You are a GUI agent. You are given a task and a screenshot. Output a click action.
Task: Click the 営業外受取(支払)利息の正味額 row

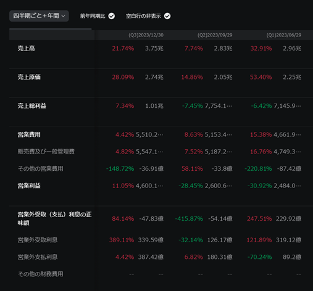click(54, 219)
